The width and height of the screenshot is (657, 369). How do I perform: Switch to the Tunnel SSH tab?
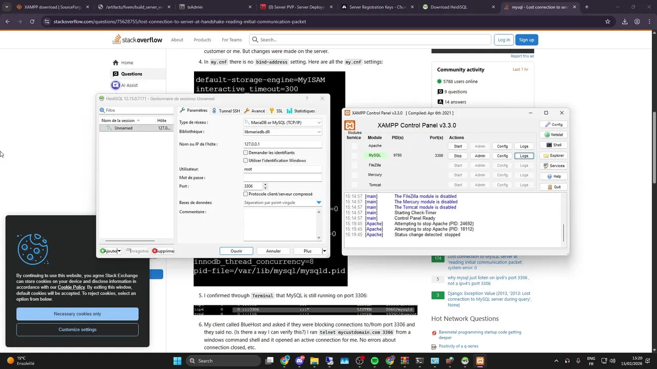[225, 111]
